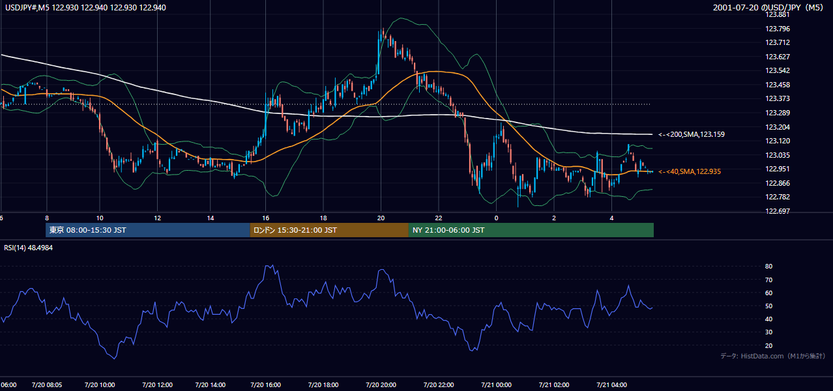The height and width of the screenshot is (391, 833).
Task: Click RSI scale value 60
Action: 768,293
